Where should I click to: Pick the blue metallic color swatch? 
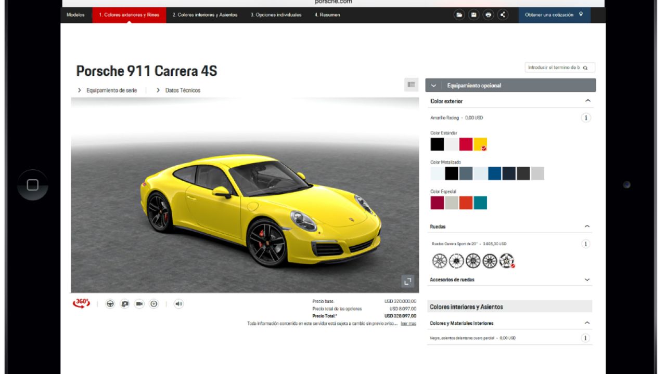[494, 173]
